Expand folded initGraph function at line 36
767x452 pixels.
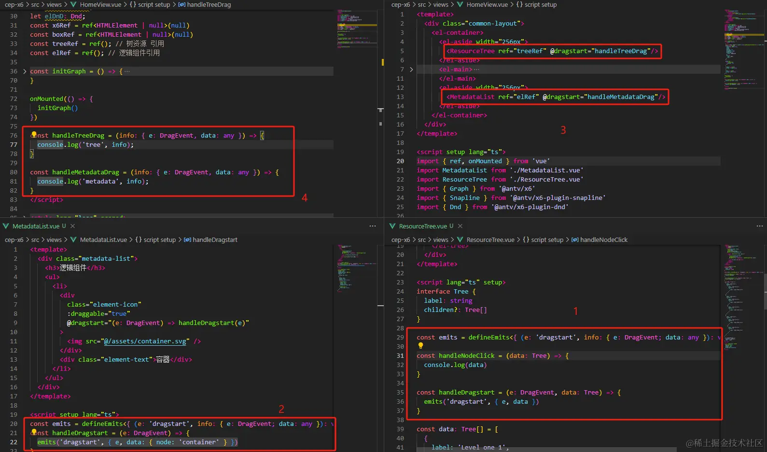25,71
